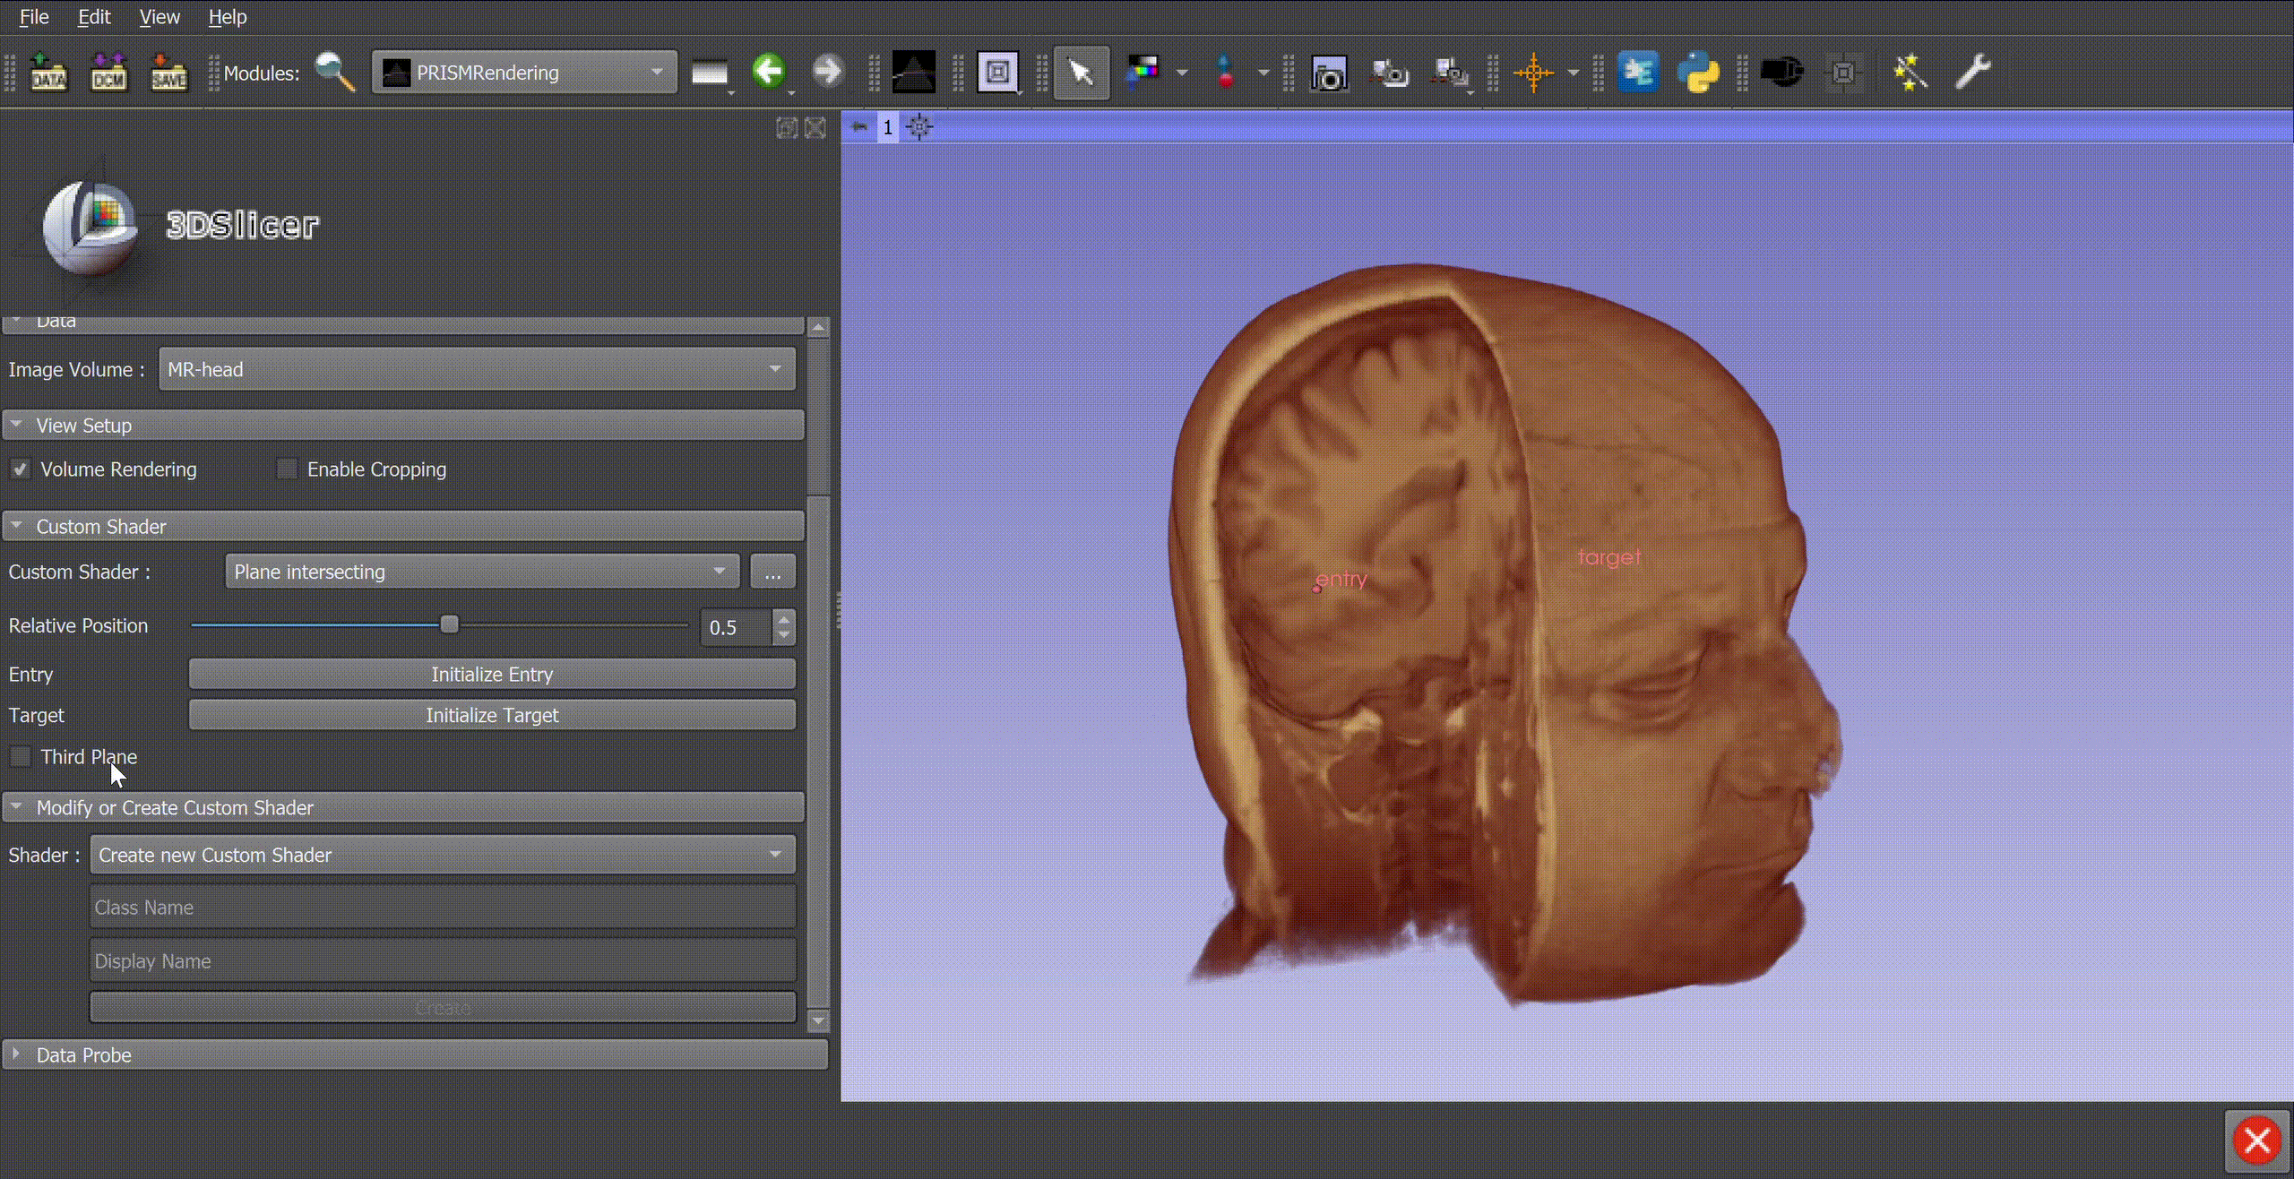Check the Third Plane checkbox
The image size is (2294, 1179).
point(20,757)
